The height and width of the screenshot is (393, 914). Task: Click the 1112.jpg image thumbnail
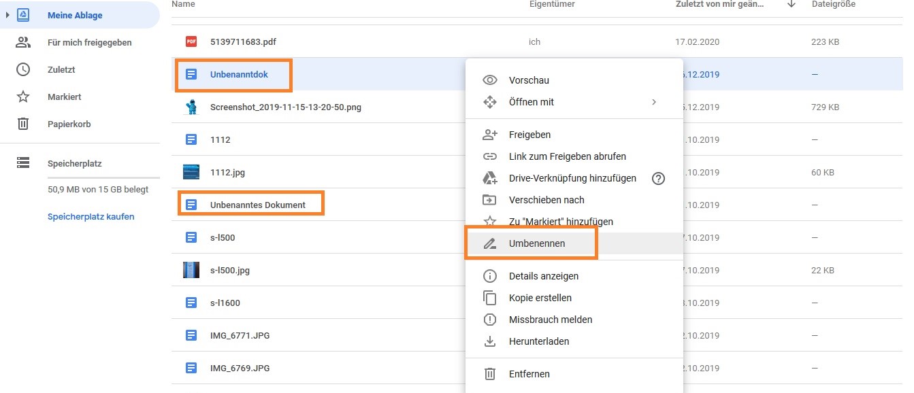click(x=191, y=172)
